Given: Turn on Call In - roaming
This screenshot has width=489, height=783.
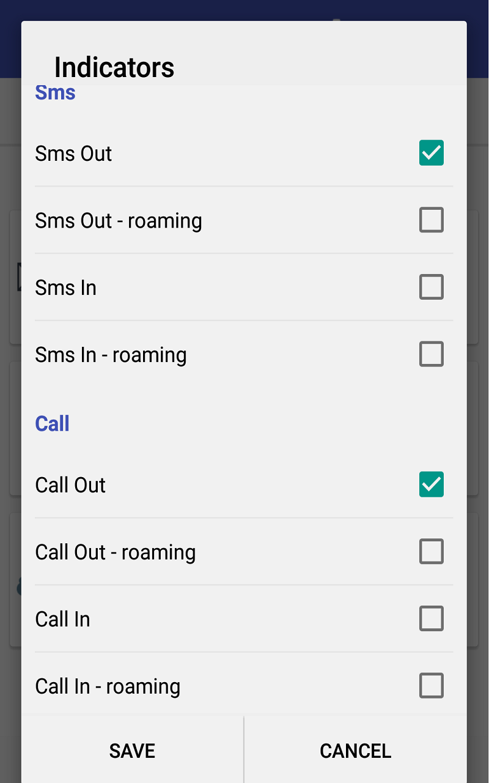Looking at the screenshot, I should 431,686.
